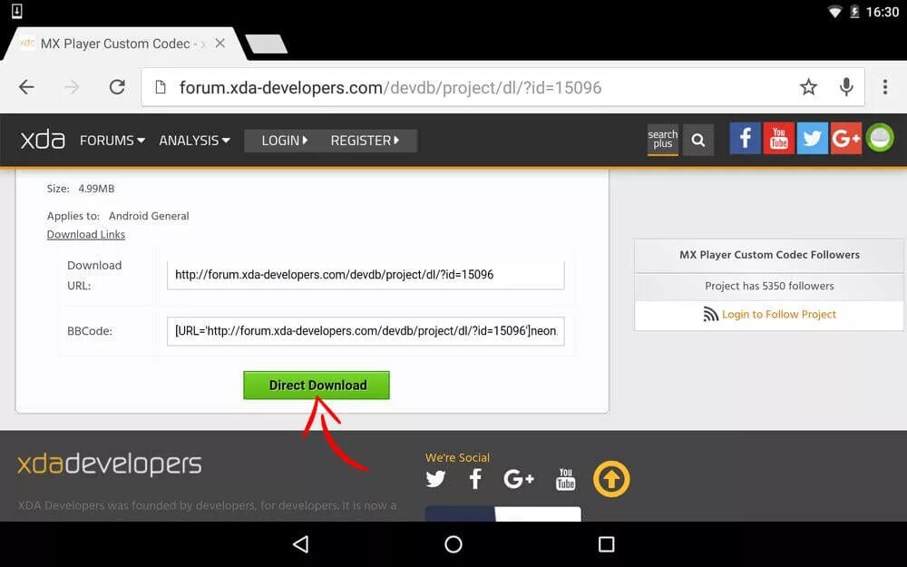Tap download notification icon in status bar

[16, 11]
